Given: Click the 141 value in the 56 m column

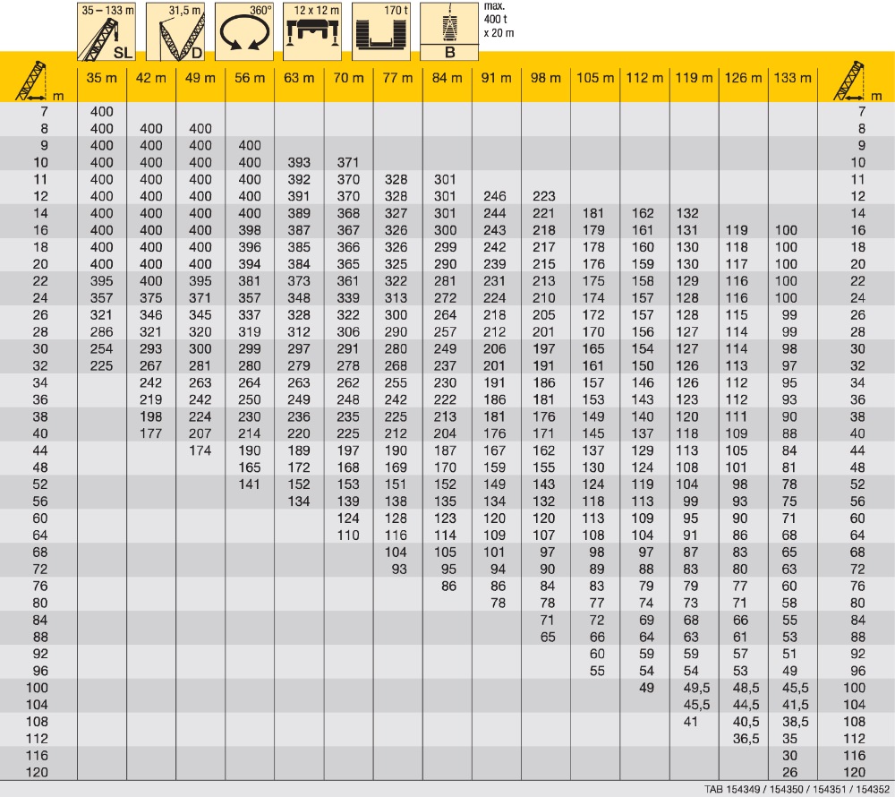Looking at the screenshot, I should [250, 484].
